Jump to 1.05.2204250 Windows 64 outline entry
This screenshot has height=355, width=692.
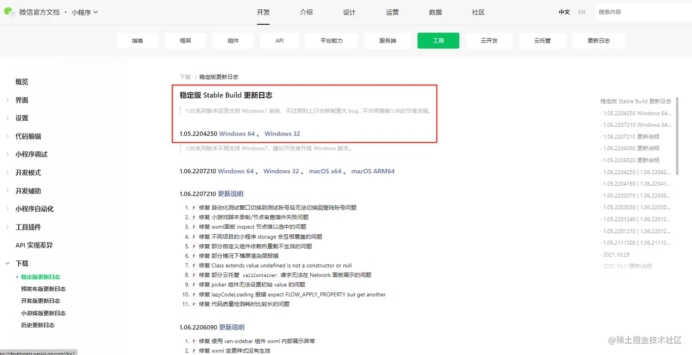tap(636, 113)
